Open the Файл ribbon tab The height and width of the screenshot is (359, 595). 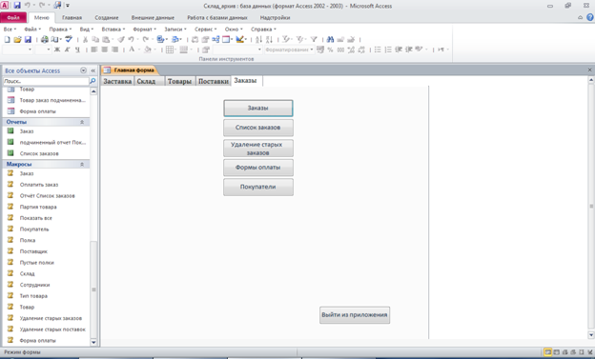pos(13,18)
